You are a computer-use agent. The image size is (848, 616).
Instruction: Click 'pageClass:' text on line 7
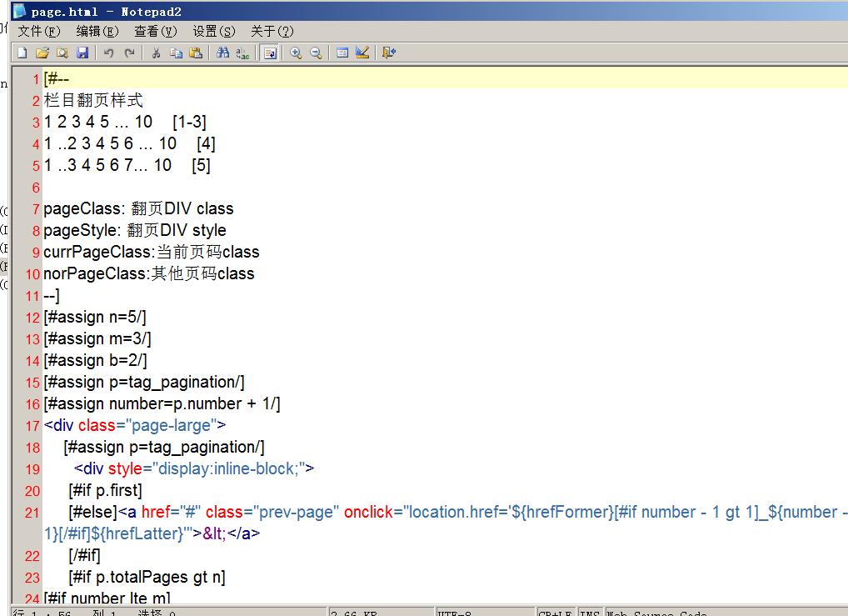(84, 209)
